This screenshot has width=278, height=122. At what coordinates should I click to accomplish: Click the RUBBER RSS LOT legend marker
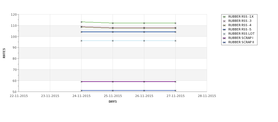(x=224, y=34)
